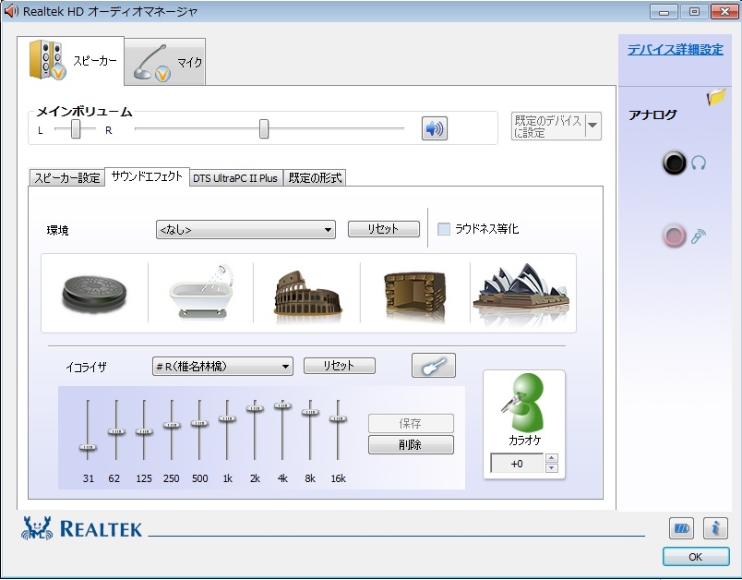Viewport: 742px width, 580px height.
Task: Click the microphone symbol beside pink jack
Action: pos(699,236)
